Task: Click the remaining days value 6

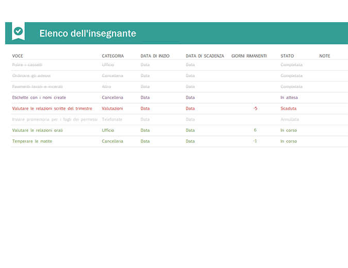Action: (x=255, y=130)
